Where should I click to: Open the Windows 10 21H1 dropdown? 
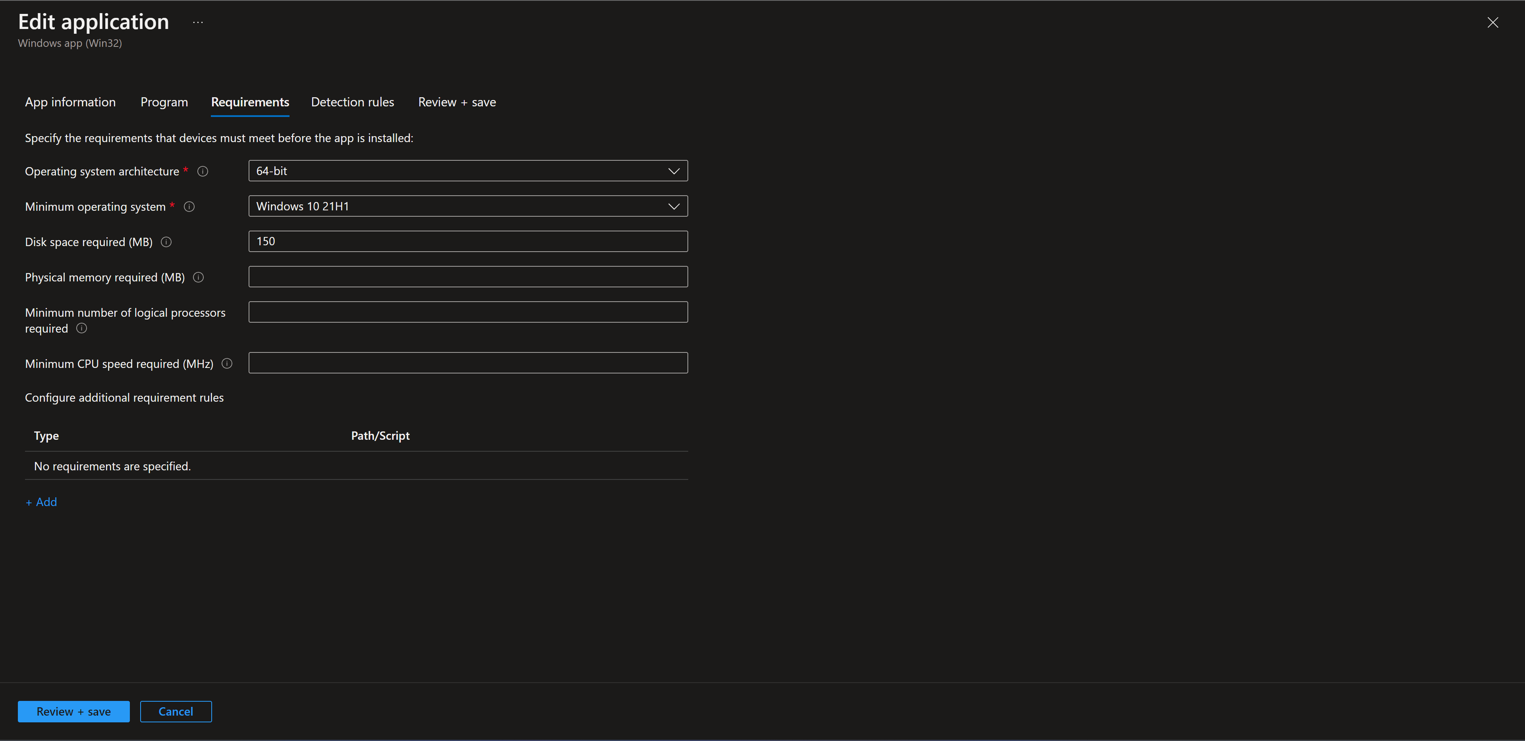click(468, 206)
